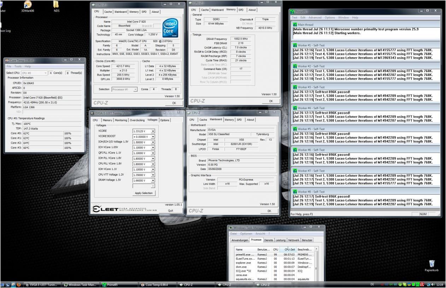446x288 pixels.
Task: Click the volume speaker icon in system tray
Action: point(433,284)
